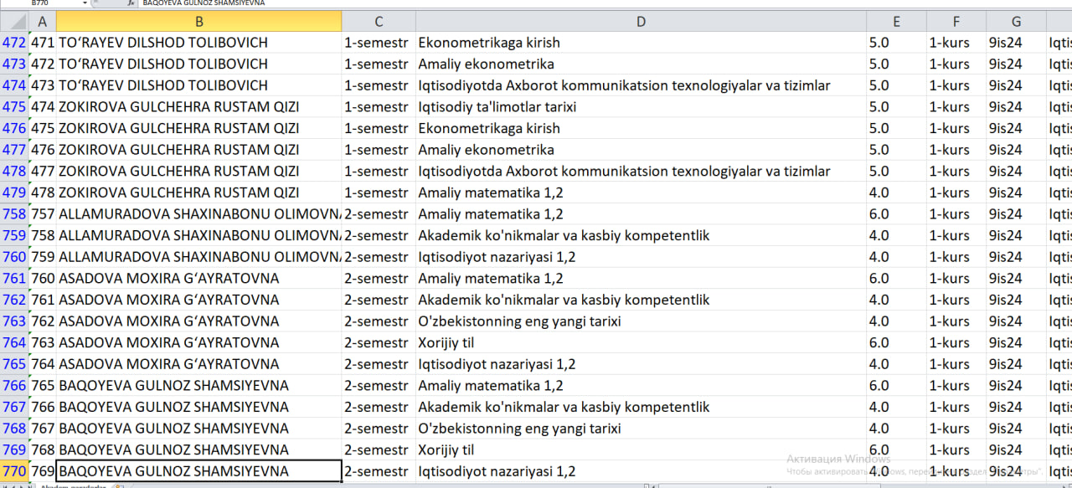1072x488 pixels.
Task: Select row header 759
Action: click(x=13, y=235)
